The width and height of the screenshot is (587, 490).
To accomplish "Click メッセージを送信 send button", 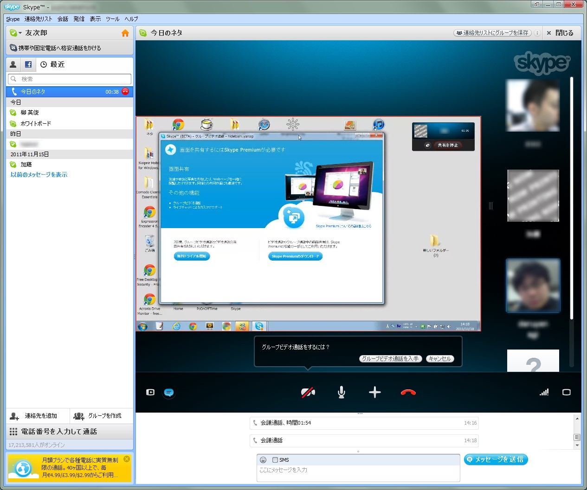I will [x=496, y=459].
